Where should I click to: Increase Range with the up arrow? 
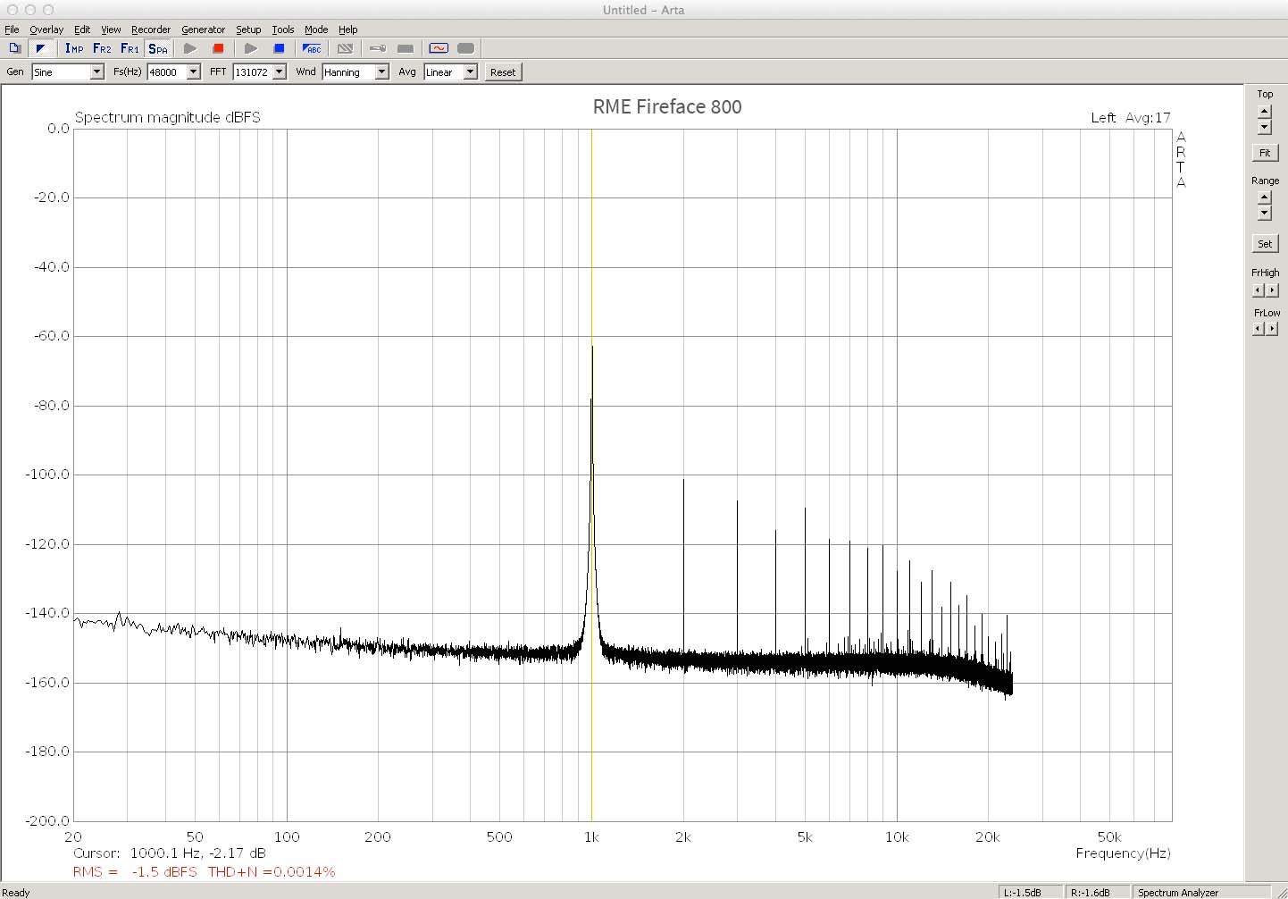pos(1264,198)
